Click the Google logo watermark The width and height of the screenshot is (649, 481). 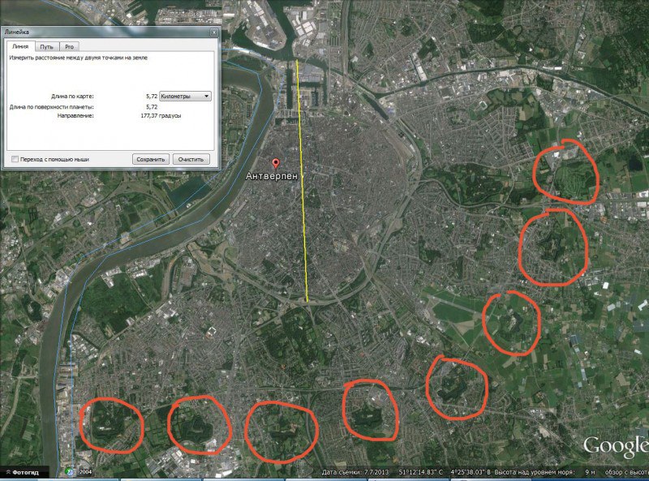pos(615,446)
